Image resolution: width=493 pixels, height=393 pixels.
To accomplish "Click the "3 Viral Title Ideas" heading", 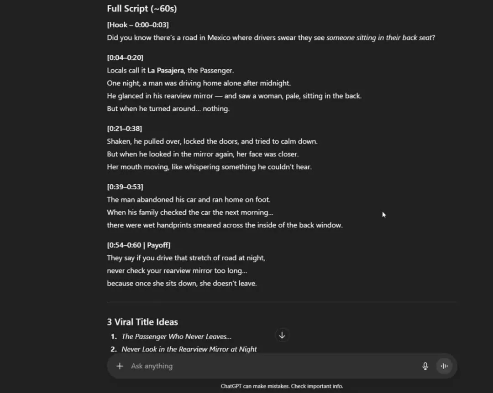I will tap(142, 322).
